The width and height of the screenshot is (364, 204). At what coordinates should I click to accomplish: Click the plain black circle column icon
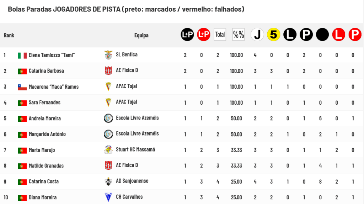322,34
